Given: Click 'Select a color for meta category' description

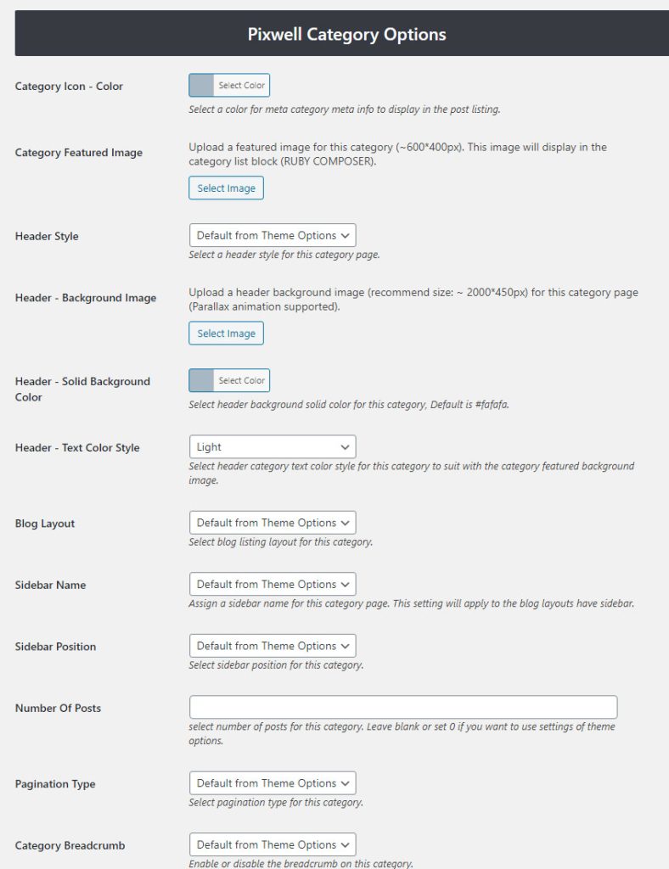Looking at the screenshot, I should (x=344, y=109).
